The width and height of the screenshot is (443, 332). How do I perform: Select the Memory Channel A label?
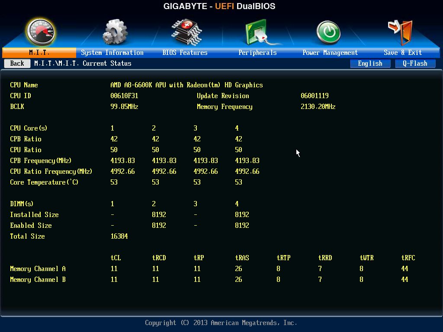click(38, 269)
